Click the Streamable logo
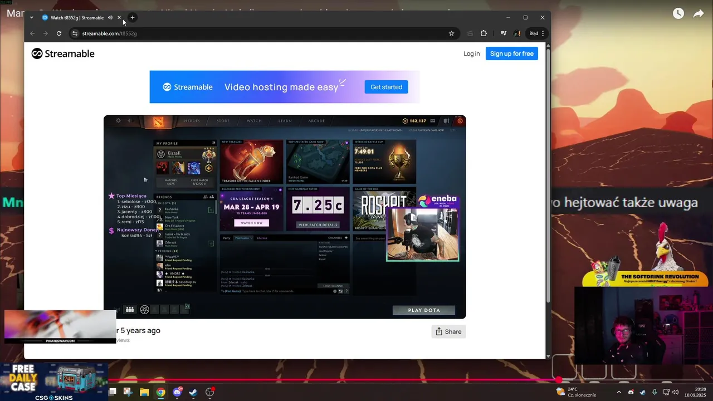Image resolution: width=713 pixels, height=401 pixels. (x=63, y=53)
